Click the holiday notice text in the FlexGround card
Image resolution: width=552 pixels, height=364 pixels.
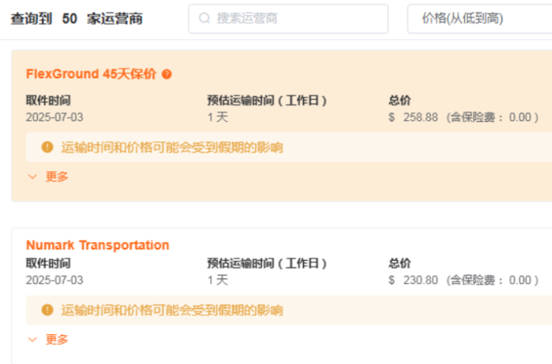coord(172,147)
